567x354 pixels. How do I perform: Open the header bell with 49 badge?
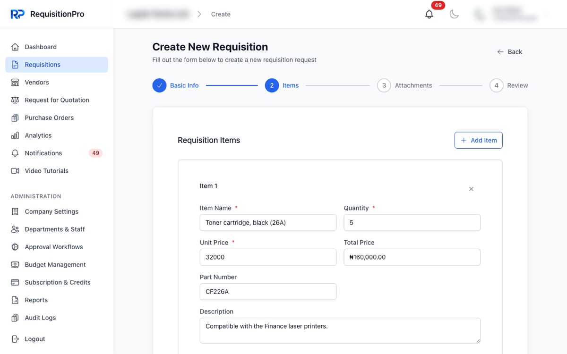(x=429, y=14)
